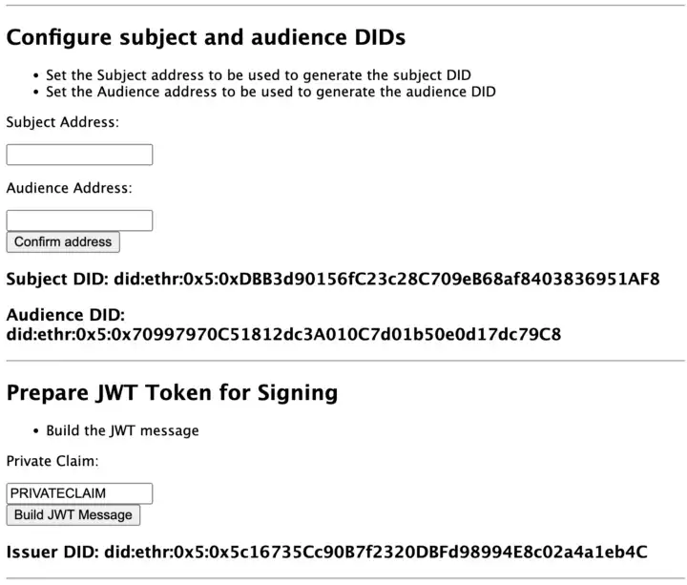This screenshot has width=687, height=585.
Task: Click the Private Claim input containing PRIVATECLAIM
Action: [79, 493]
